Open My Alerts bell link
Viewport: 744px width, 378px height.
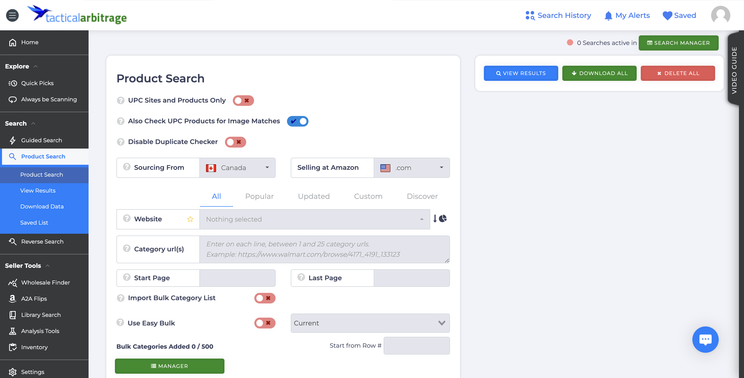point(627,15)
